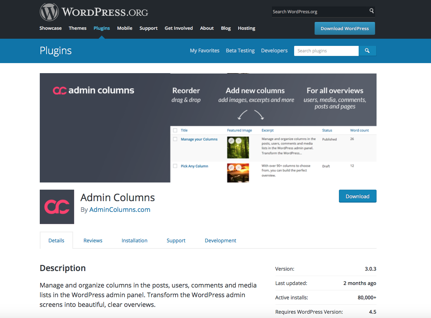The image size is (431, 318).
Task: Click the forest featured image thumbnail
Action: (x=238, y=147)
